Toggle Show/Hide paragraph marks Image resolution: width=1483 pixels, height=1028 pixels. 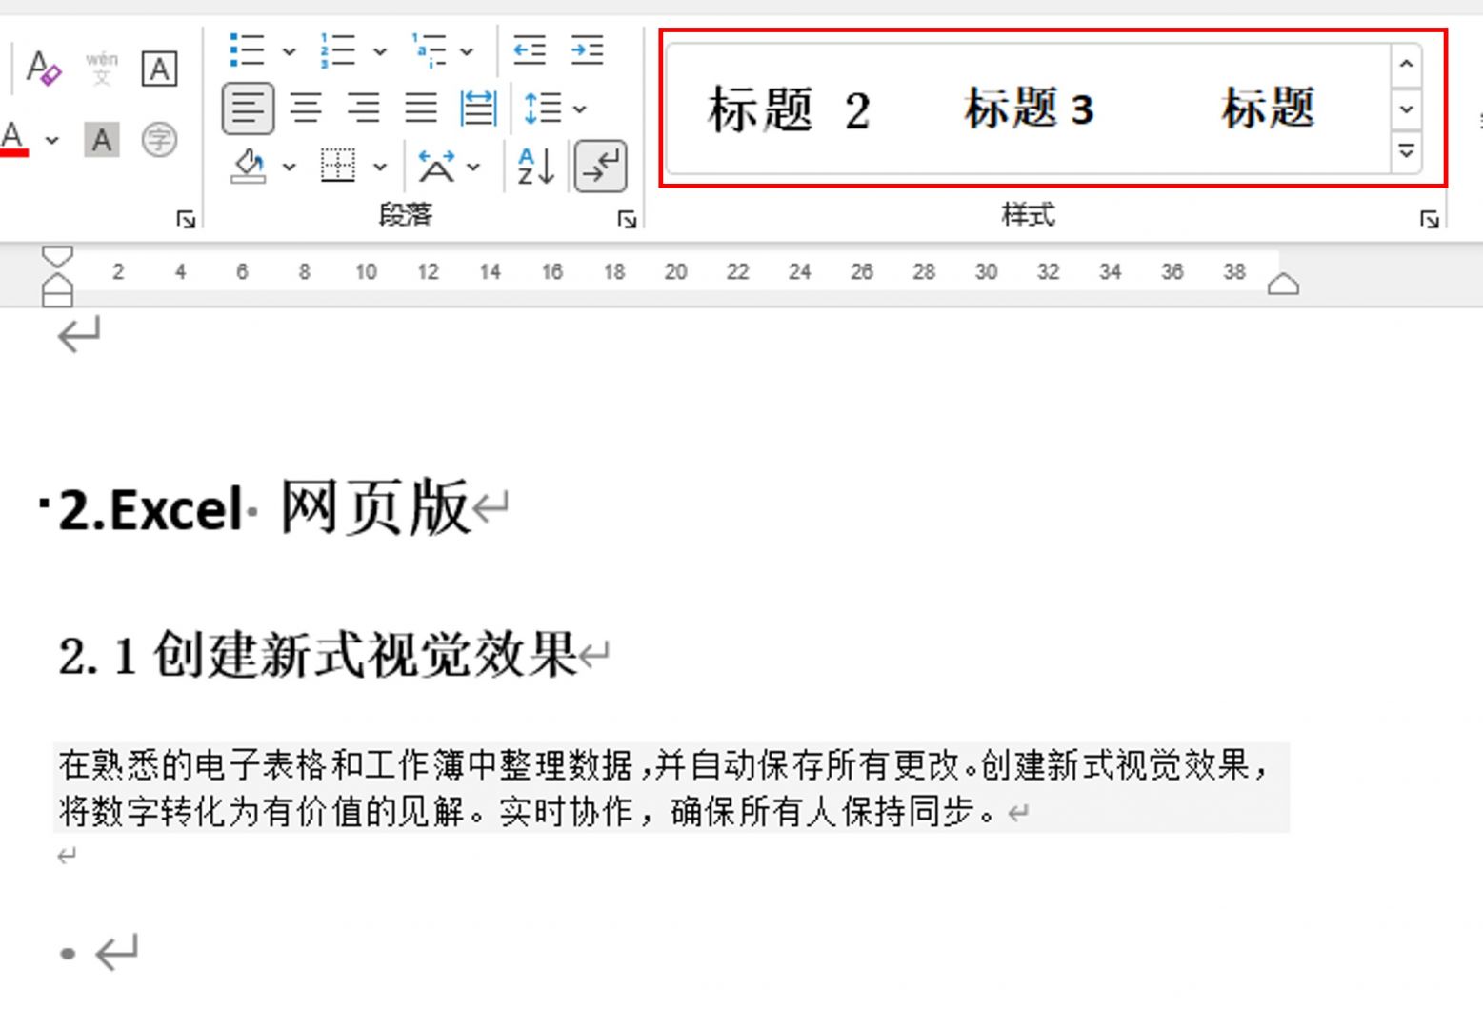point(600,166)
